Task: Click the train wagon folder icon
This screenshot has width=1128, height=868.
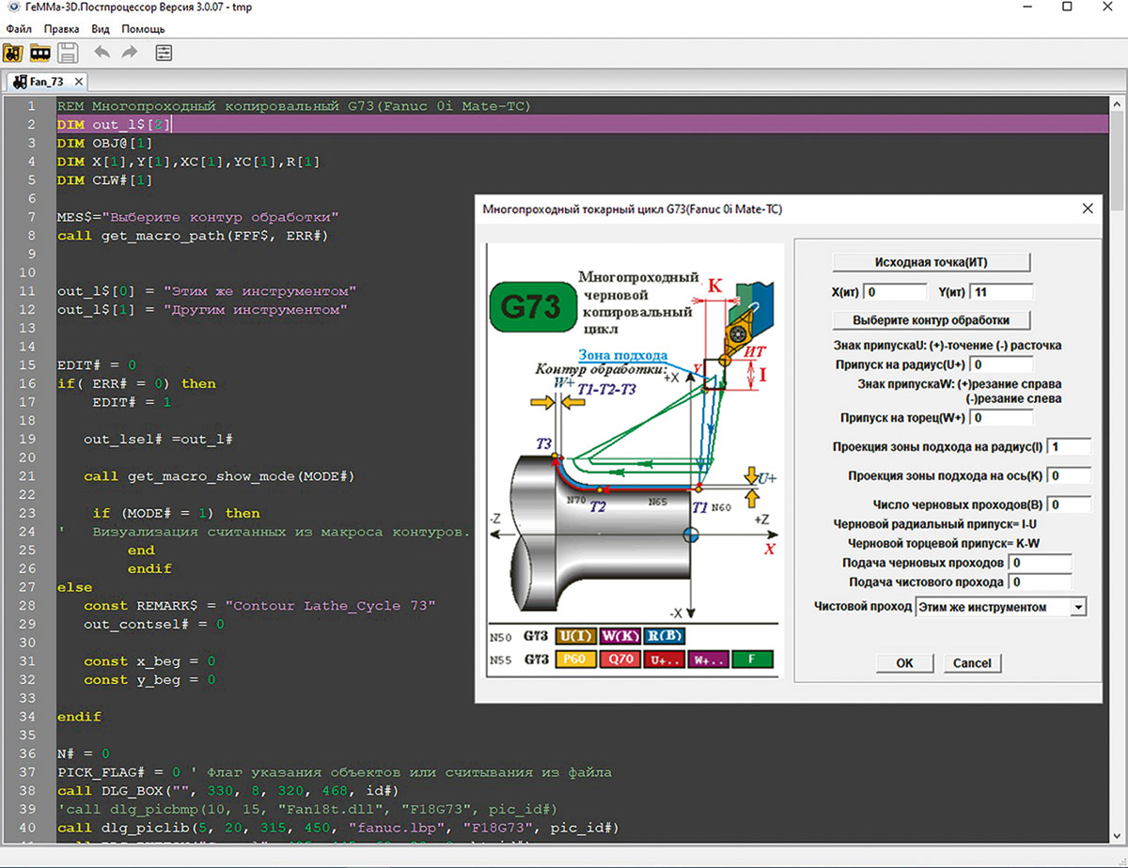Action: [x=40, y=53]
